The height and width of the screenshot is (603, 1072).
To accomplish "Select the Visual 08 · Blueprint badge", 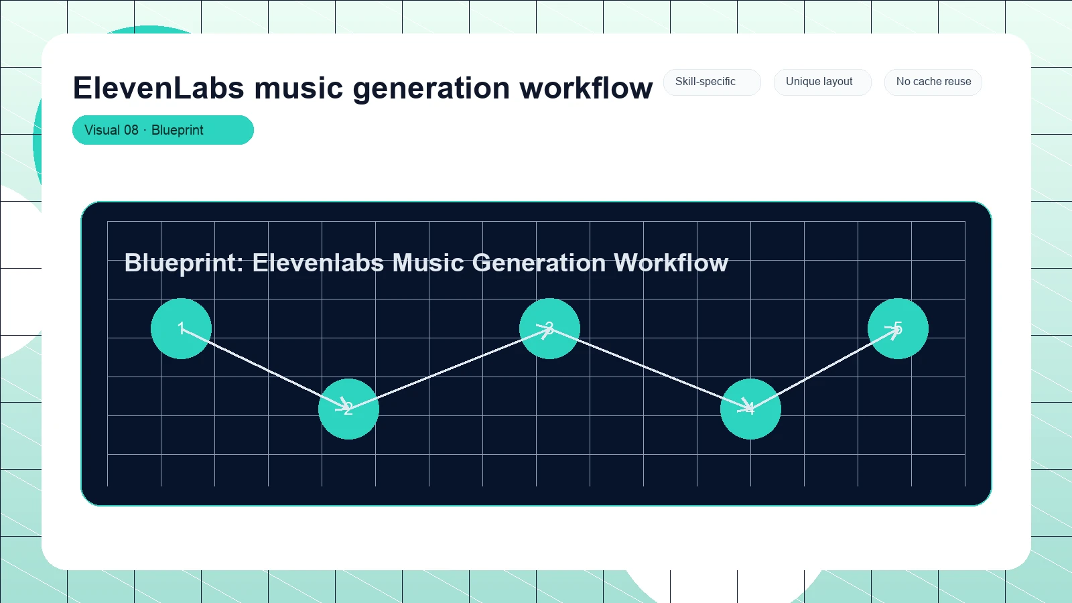I will [x=163, y=130].
